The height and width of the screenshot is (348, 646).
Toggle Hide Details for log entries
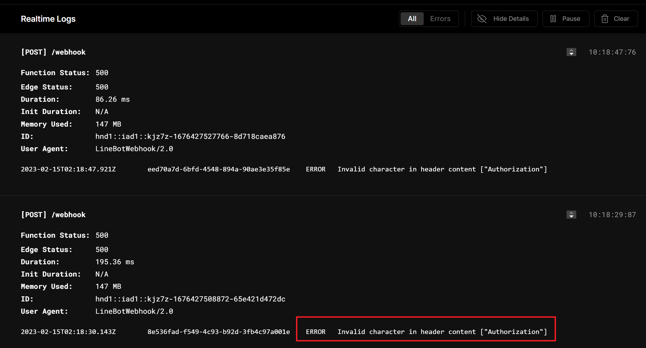(504, 18)
